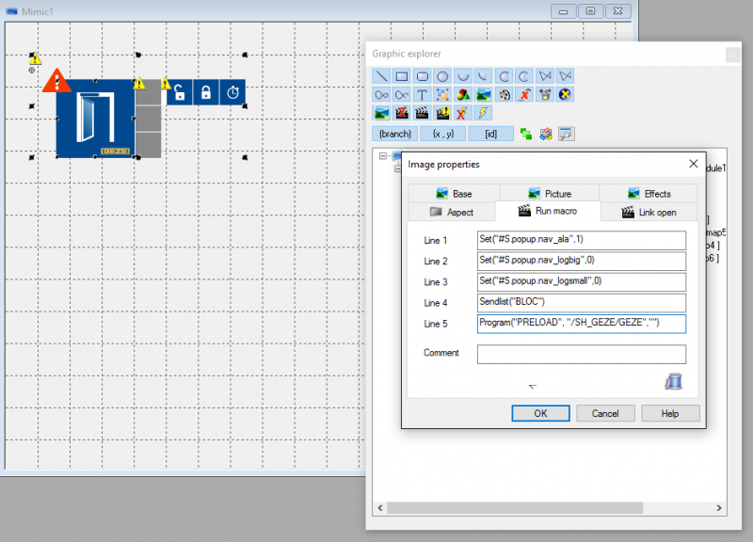The image size is (753, 542).
Task: Click the yellow lightning bolt icon
Action: point(483,113)
